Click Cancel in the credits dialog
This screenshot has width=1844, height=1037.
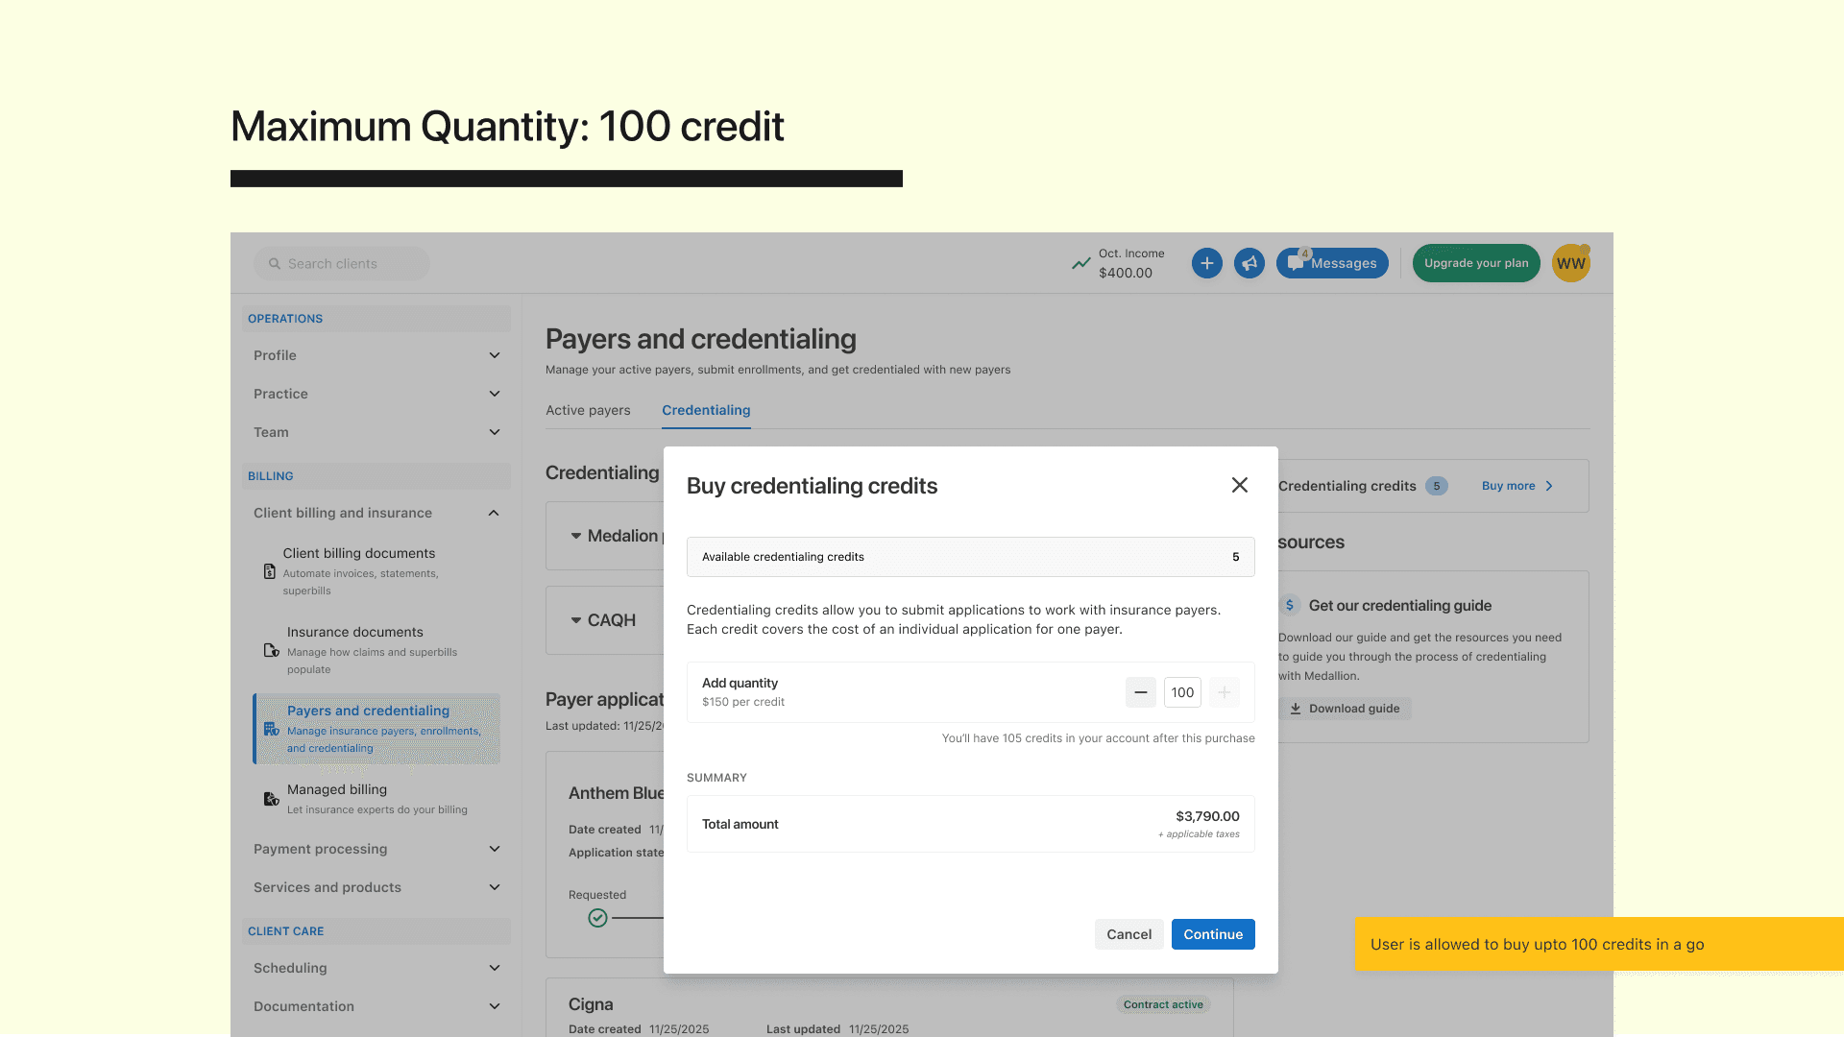tap(1128, 934)
